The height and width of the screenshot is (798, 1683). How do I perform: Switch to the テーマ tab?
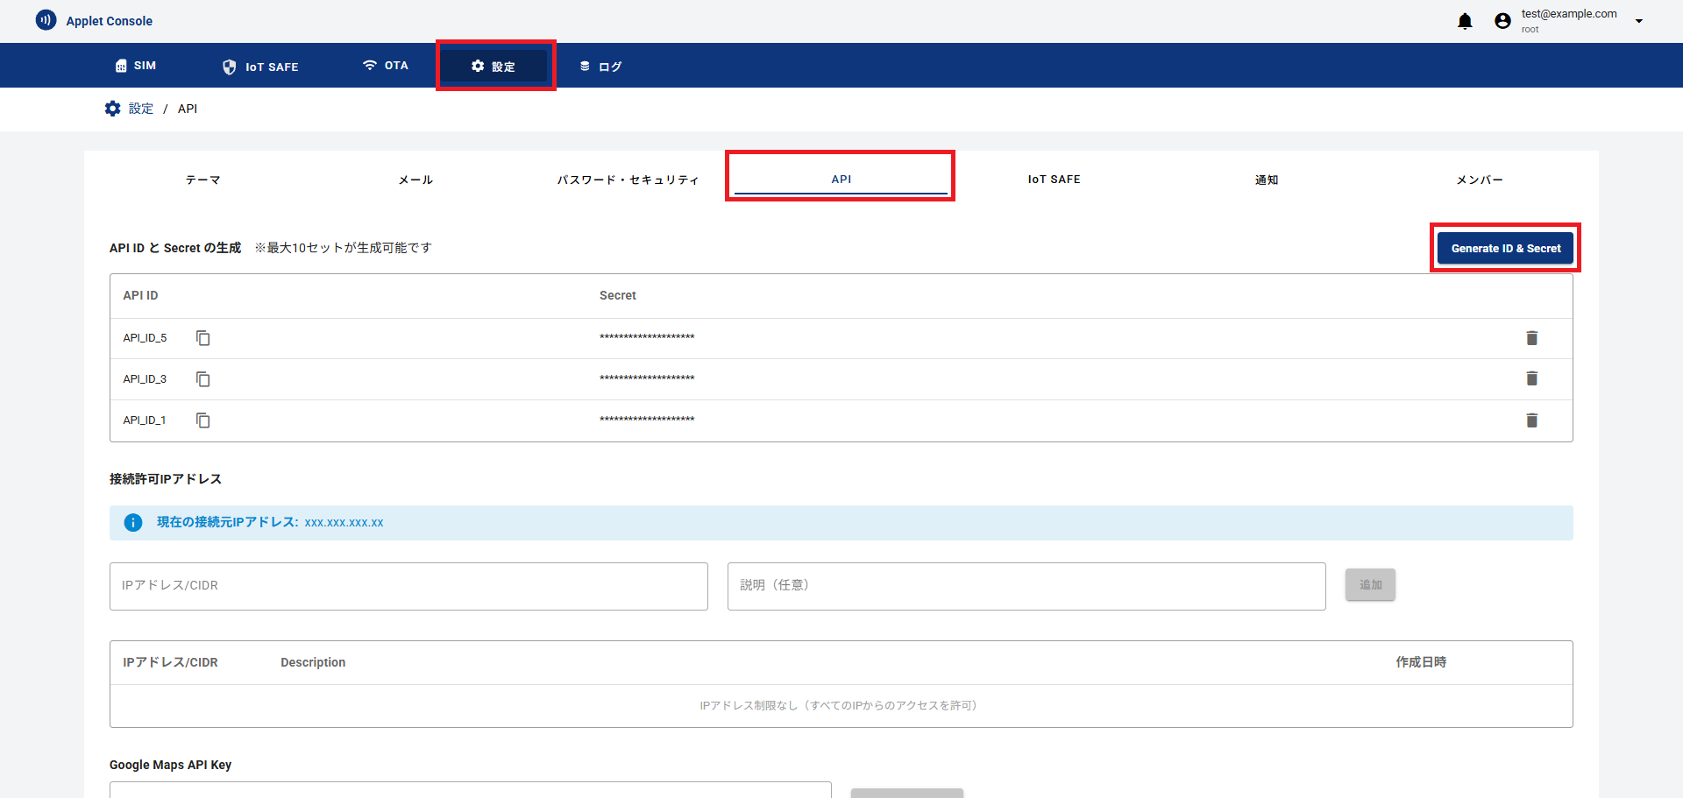202,180
